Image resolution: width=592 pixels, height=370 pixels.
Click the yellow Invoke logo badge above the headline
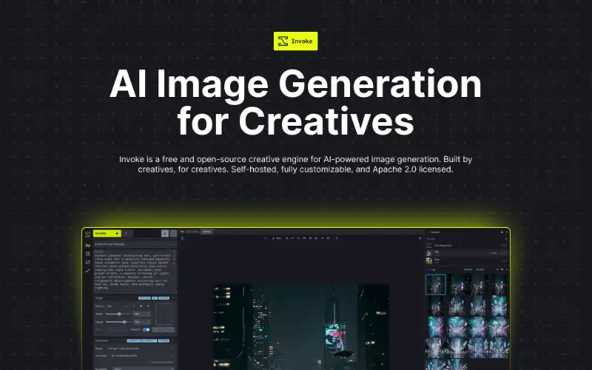pyautogui.click(x=295, y=41)
